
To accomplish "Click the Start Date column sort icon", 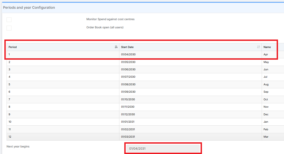I will pyautogui.click(x=258, y=47).
